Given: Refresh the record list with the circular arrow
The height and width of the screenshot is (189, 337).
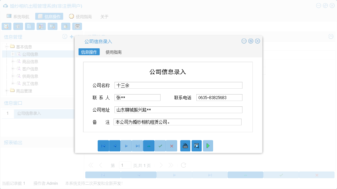Looking at the screenshot, I should coord(184,165).
